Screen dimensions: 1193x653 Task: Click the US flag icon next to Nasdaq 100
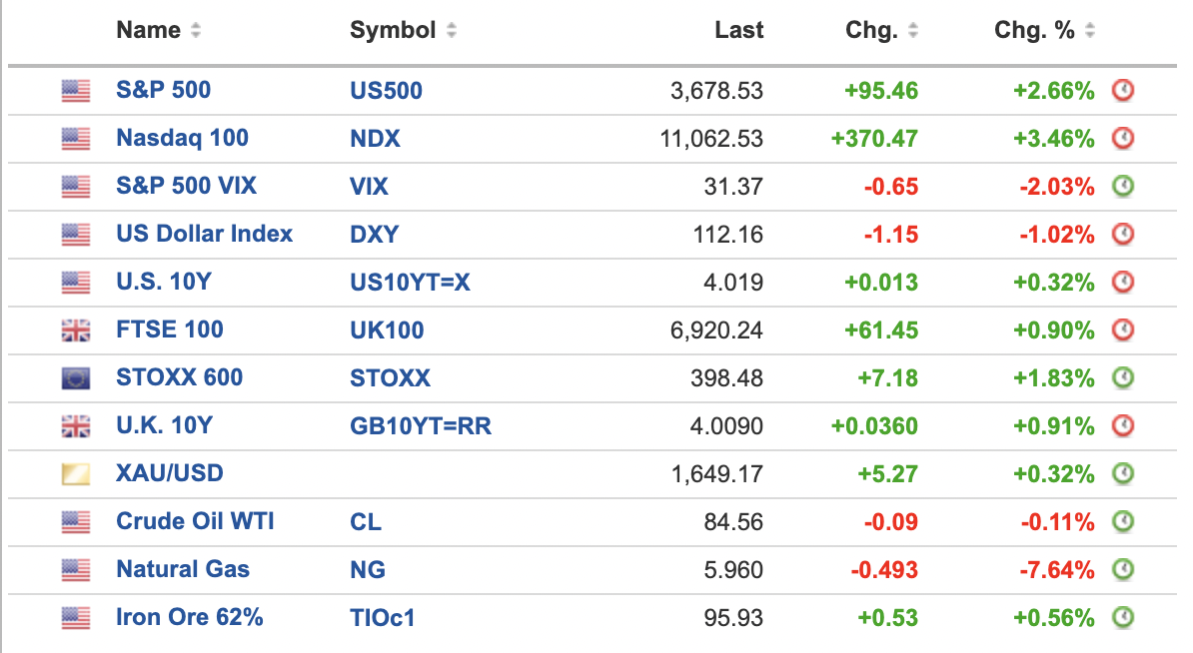76,139
